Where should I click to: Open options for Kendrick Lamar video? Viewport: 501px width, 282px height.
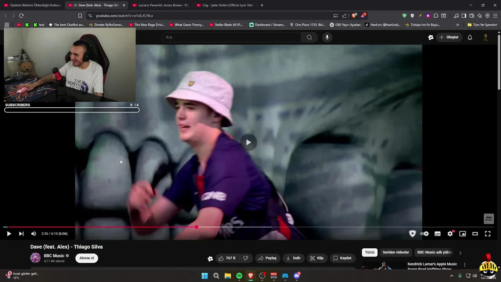pyautogui.click(x=465, y=265)
